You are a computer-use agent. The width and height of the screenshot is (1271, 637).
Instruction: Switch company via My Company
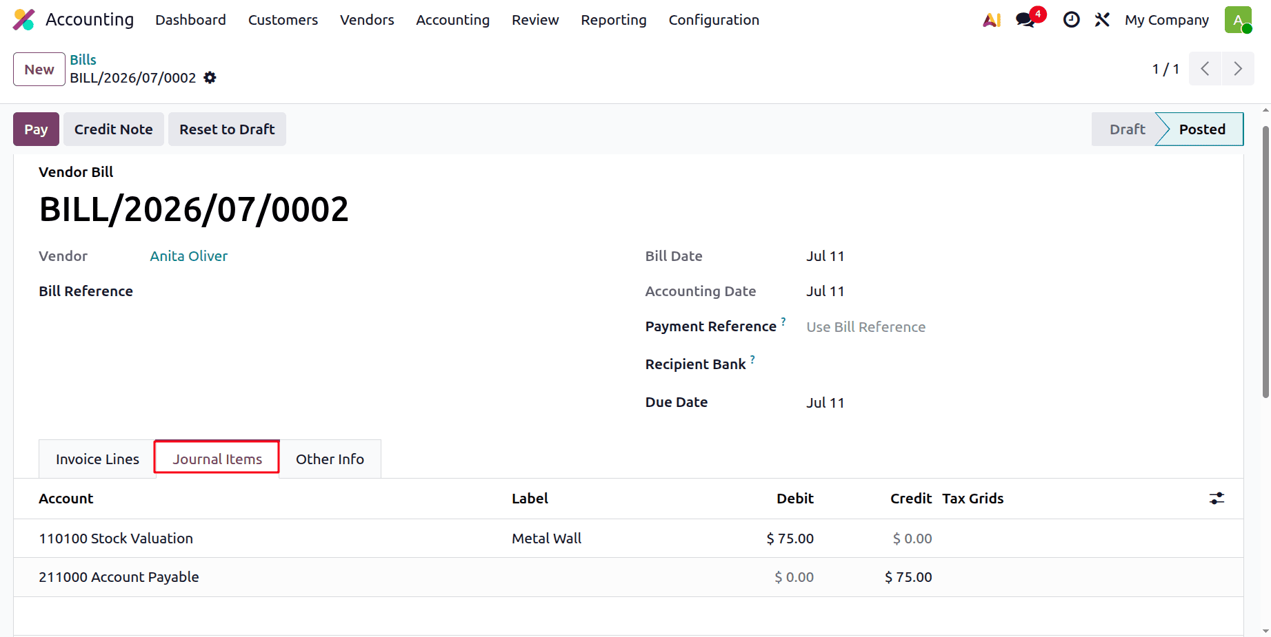coord(1167,20)
